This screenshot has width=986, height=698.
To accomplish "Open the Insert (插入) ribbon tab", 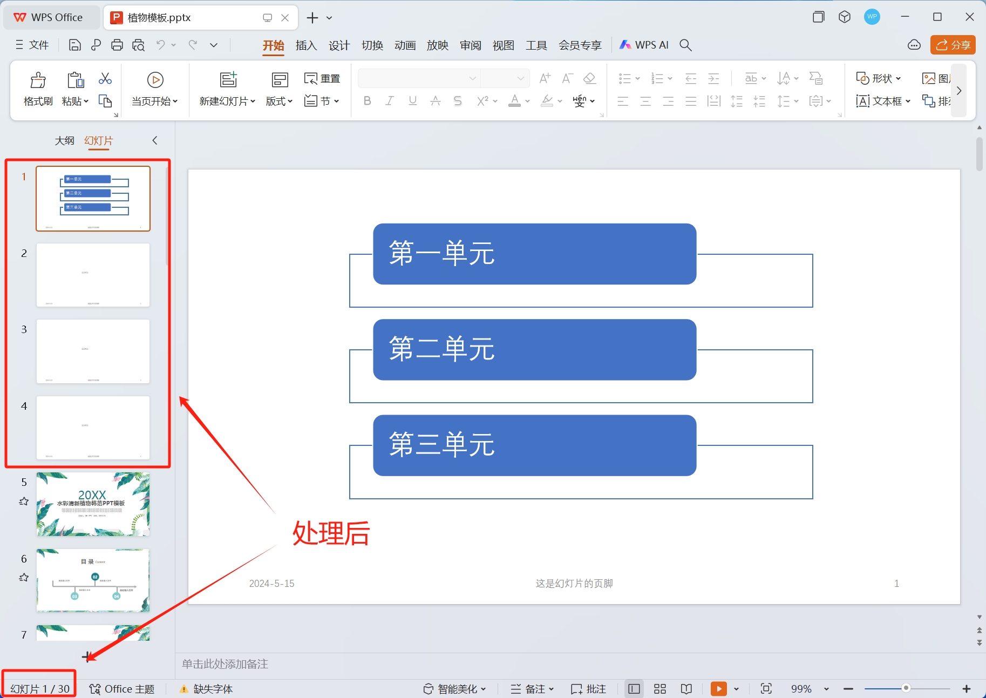I will click(306, 45).
